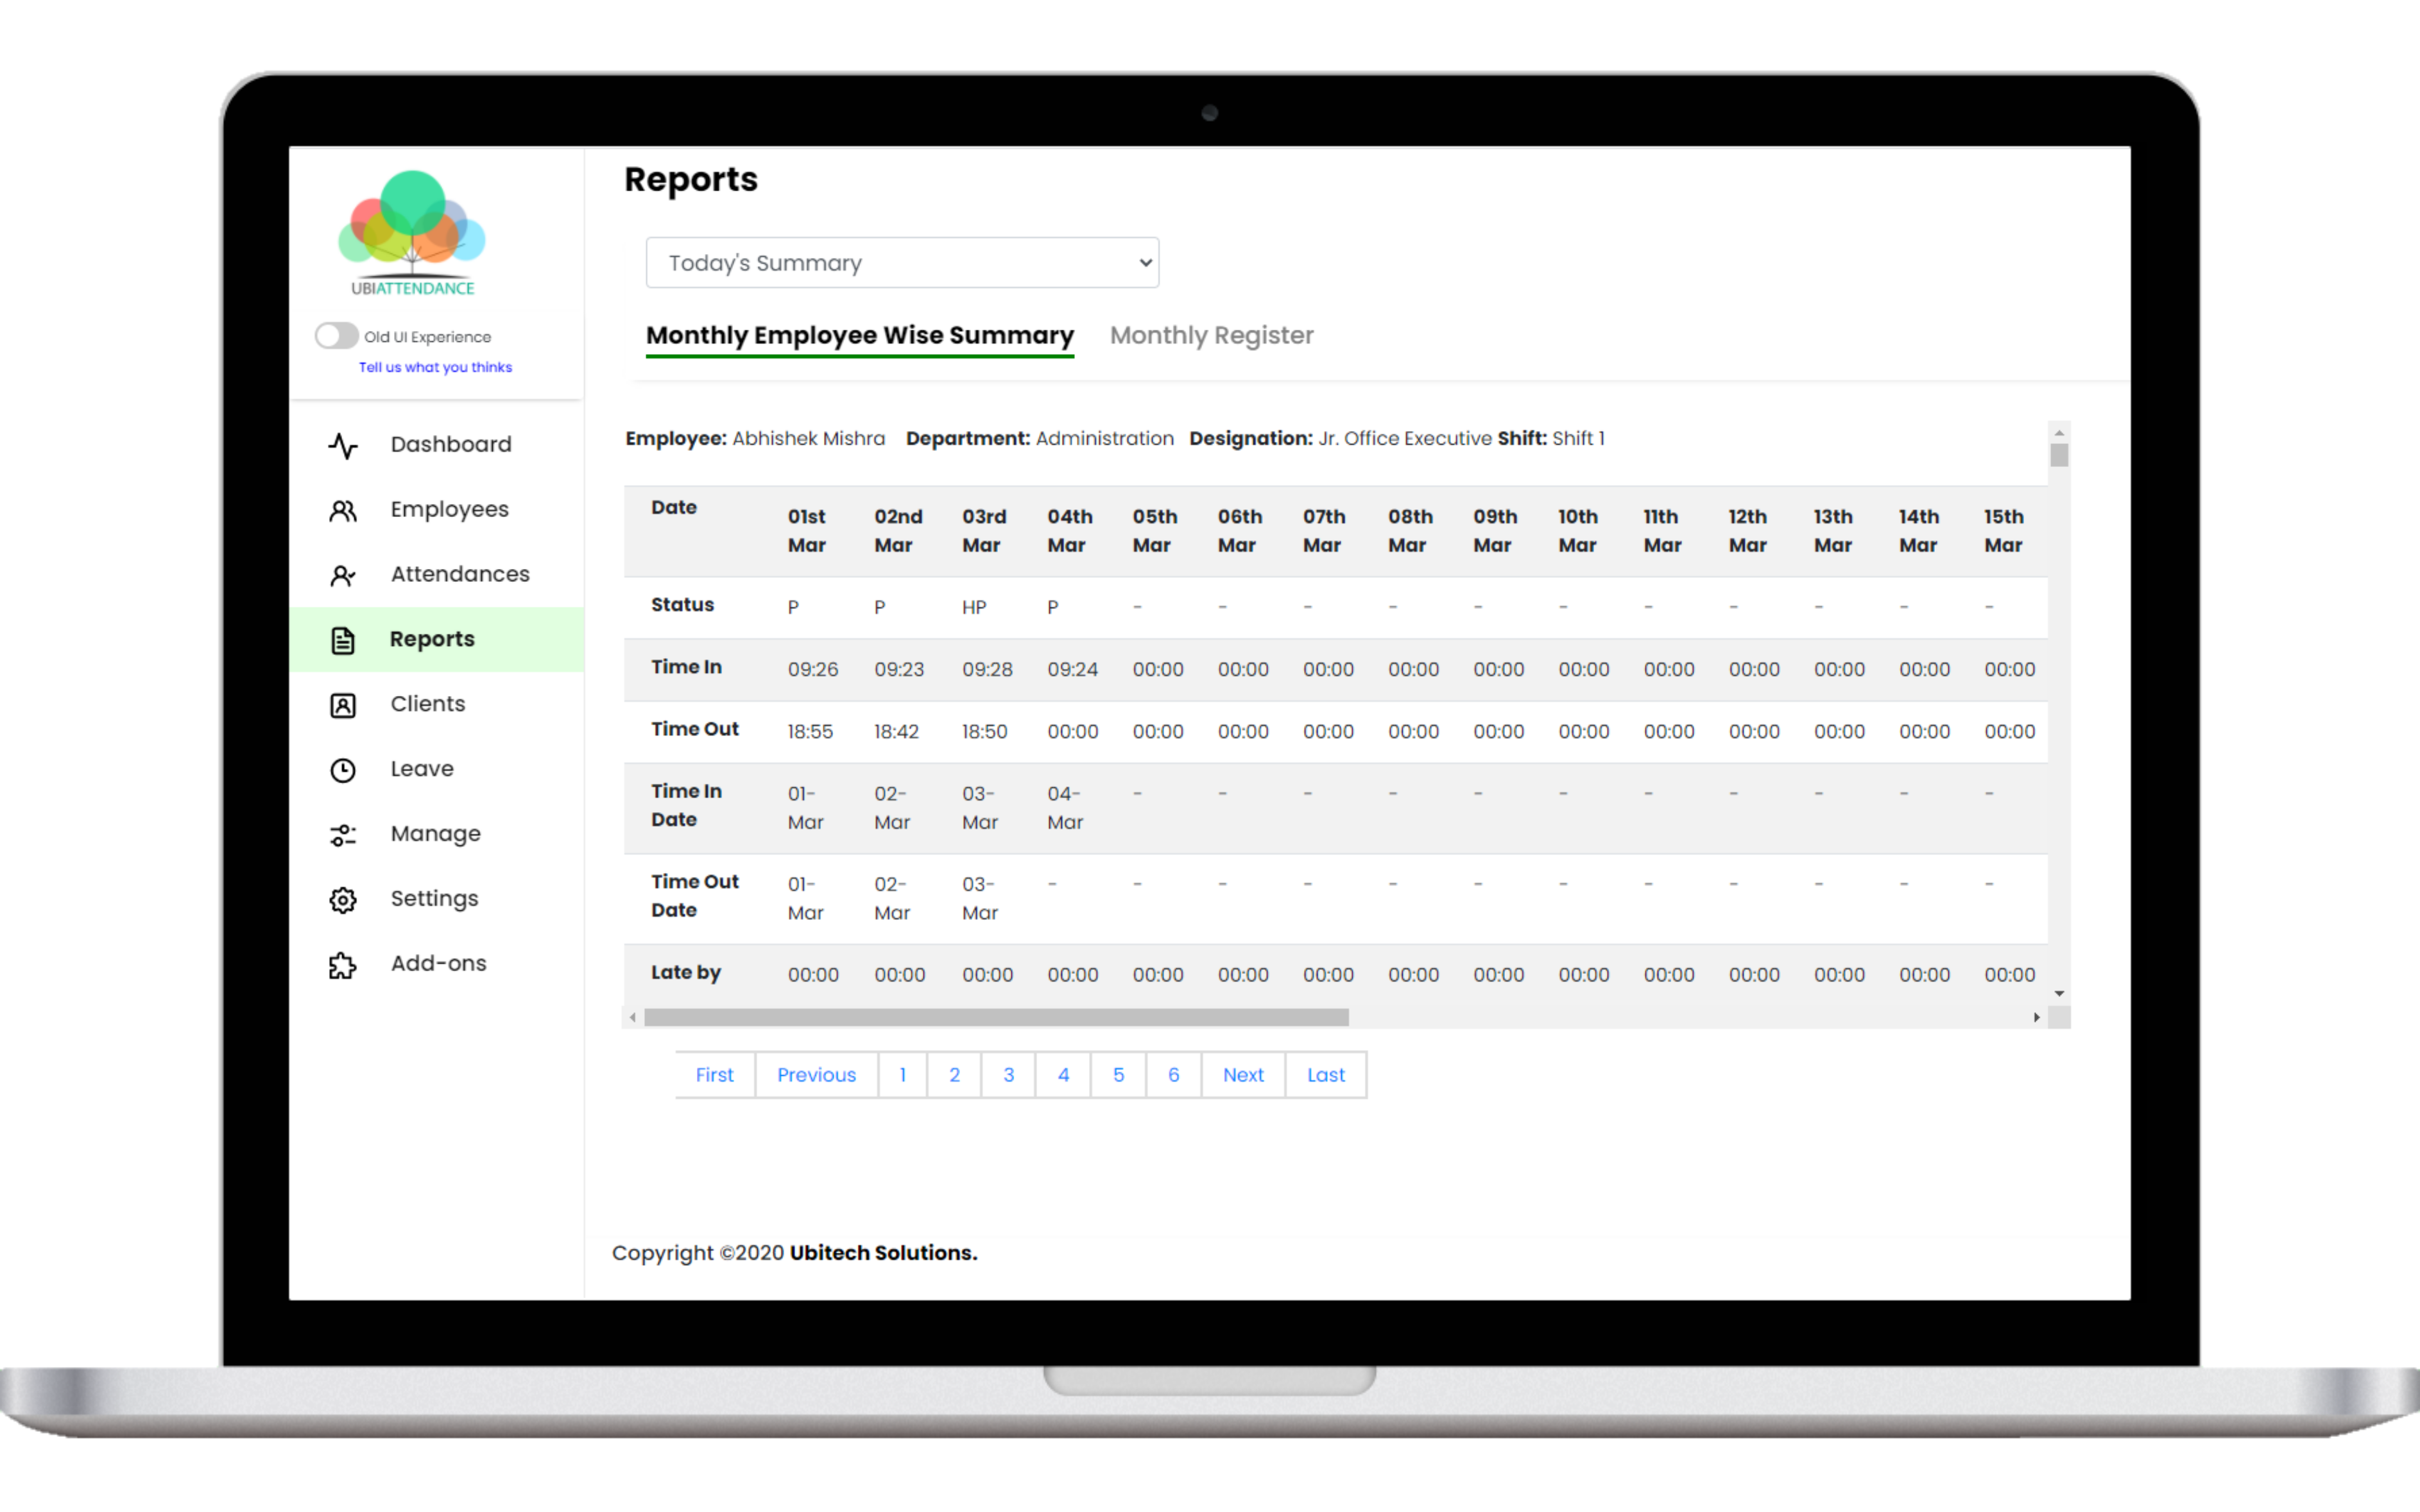2420x1512 pixels.
Task: Select the Monthly Employee Wise Summary tab
Action: coord(859,336)
